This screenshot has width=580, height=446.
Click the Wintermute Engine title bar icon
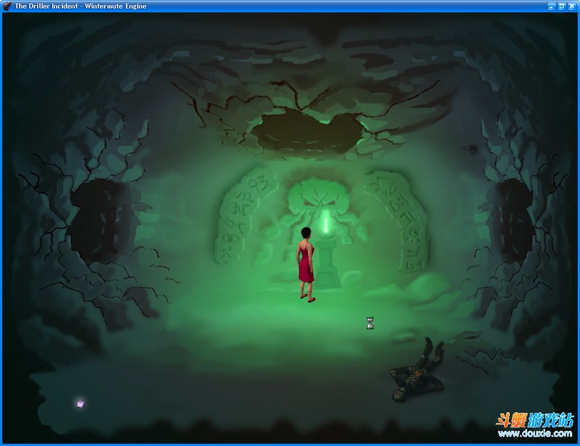(7, 6)
